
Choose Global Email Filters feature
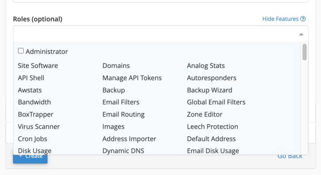tap(216, 102)
